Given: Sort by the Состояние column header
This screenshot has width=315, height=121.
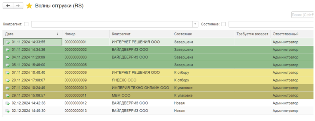Looking at the screenshot, I should [x=203, y=34].
